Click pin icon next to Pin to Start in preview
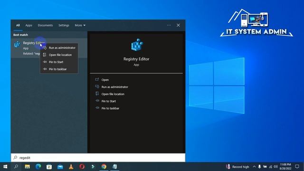The width and height of the screenshot is (304, 171). [97, 101]
